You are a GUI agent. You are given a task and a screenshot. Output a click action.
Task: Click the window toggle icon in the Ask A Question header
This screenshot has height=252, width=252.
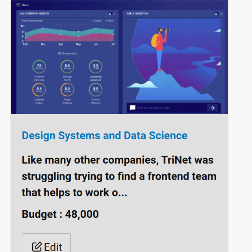point(216,14)
